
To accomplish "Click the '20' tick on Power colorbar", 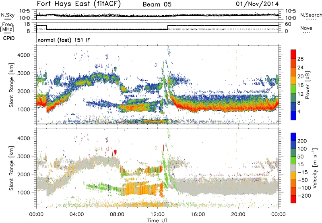I will (x=300, y=76).
